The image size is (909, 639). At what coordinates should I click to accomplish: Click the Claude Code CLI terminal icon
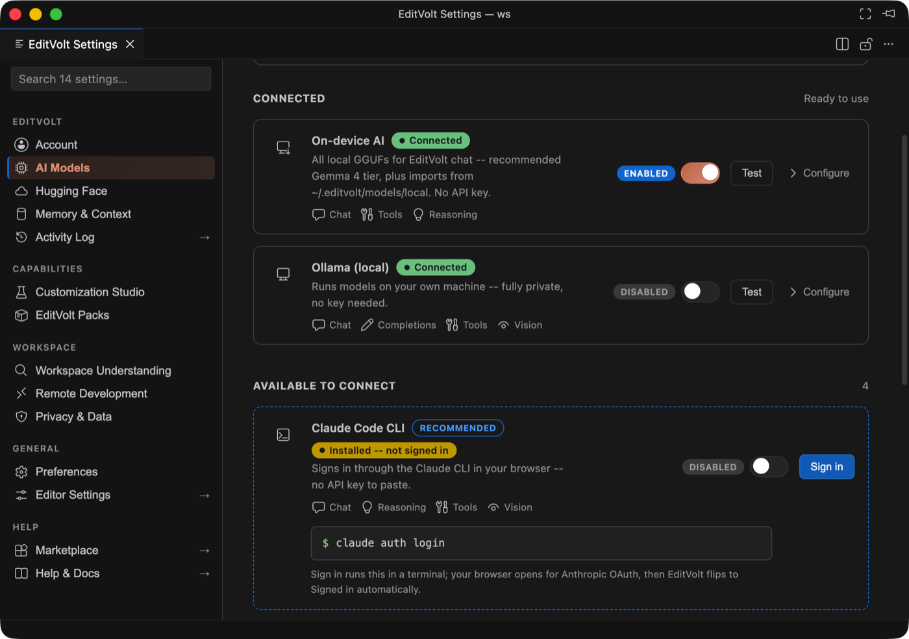tap(284, 434)
